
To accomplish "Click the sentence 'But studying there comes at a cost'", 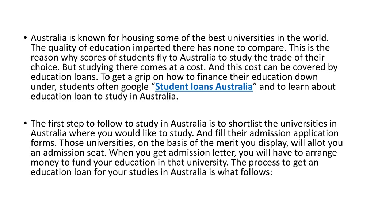I will [134, 67].
